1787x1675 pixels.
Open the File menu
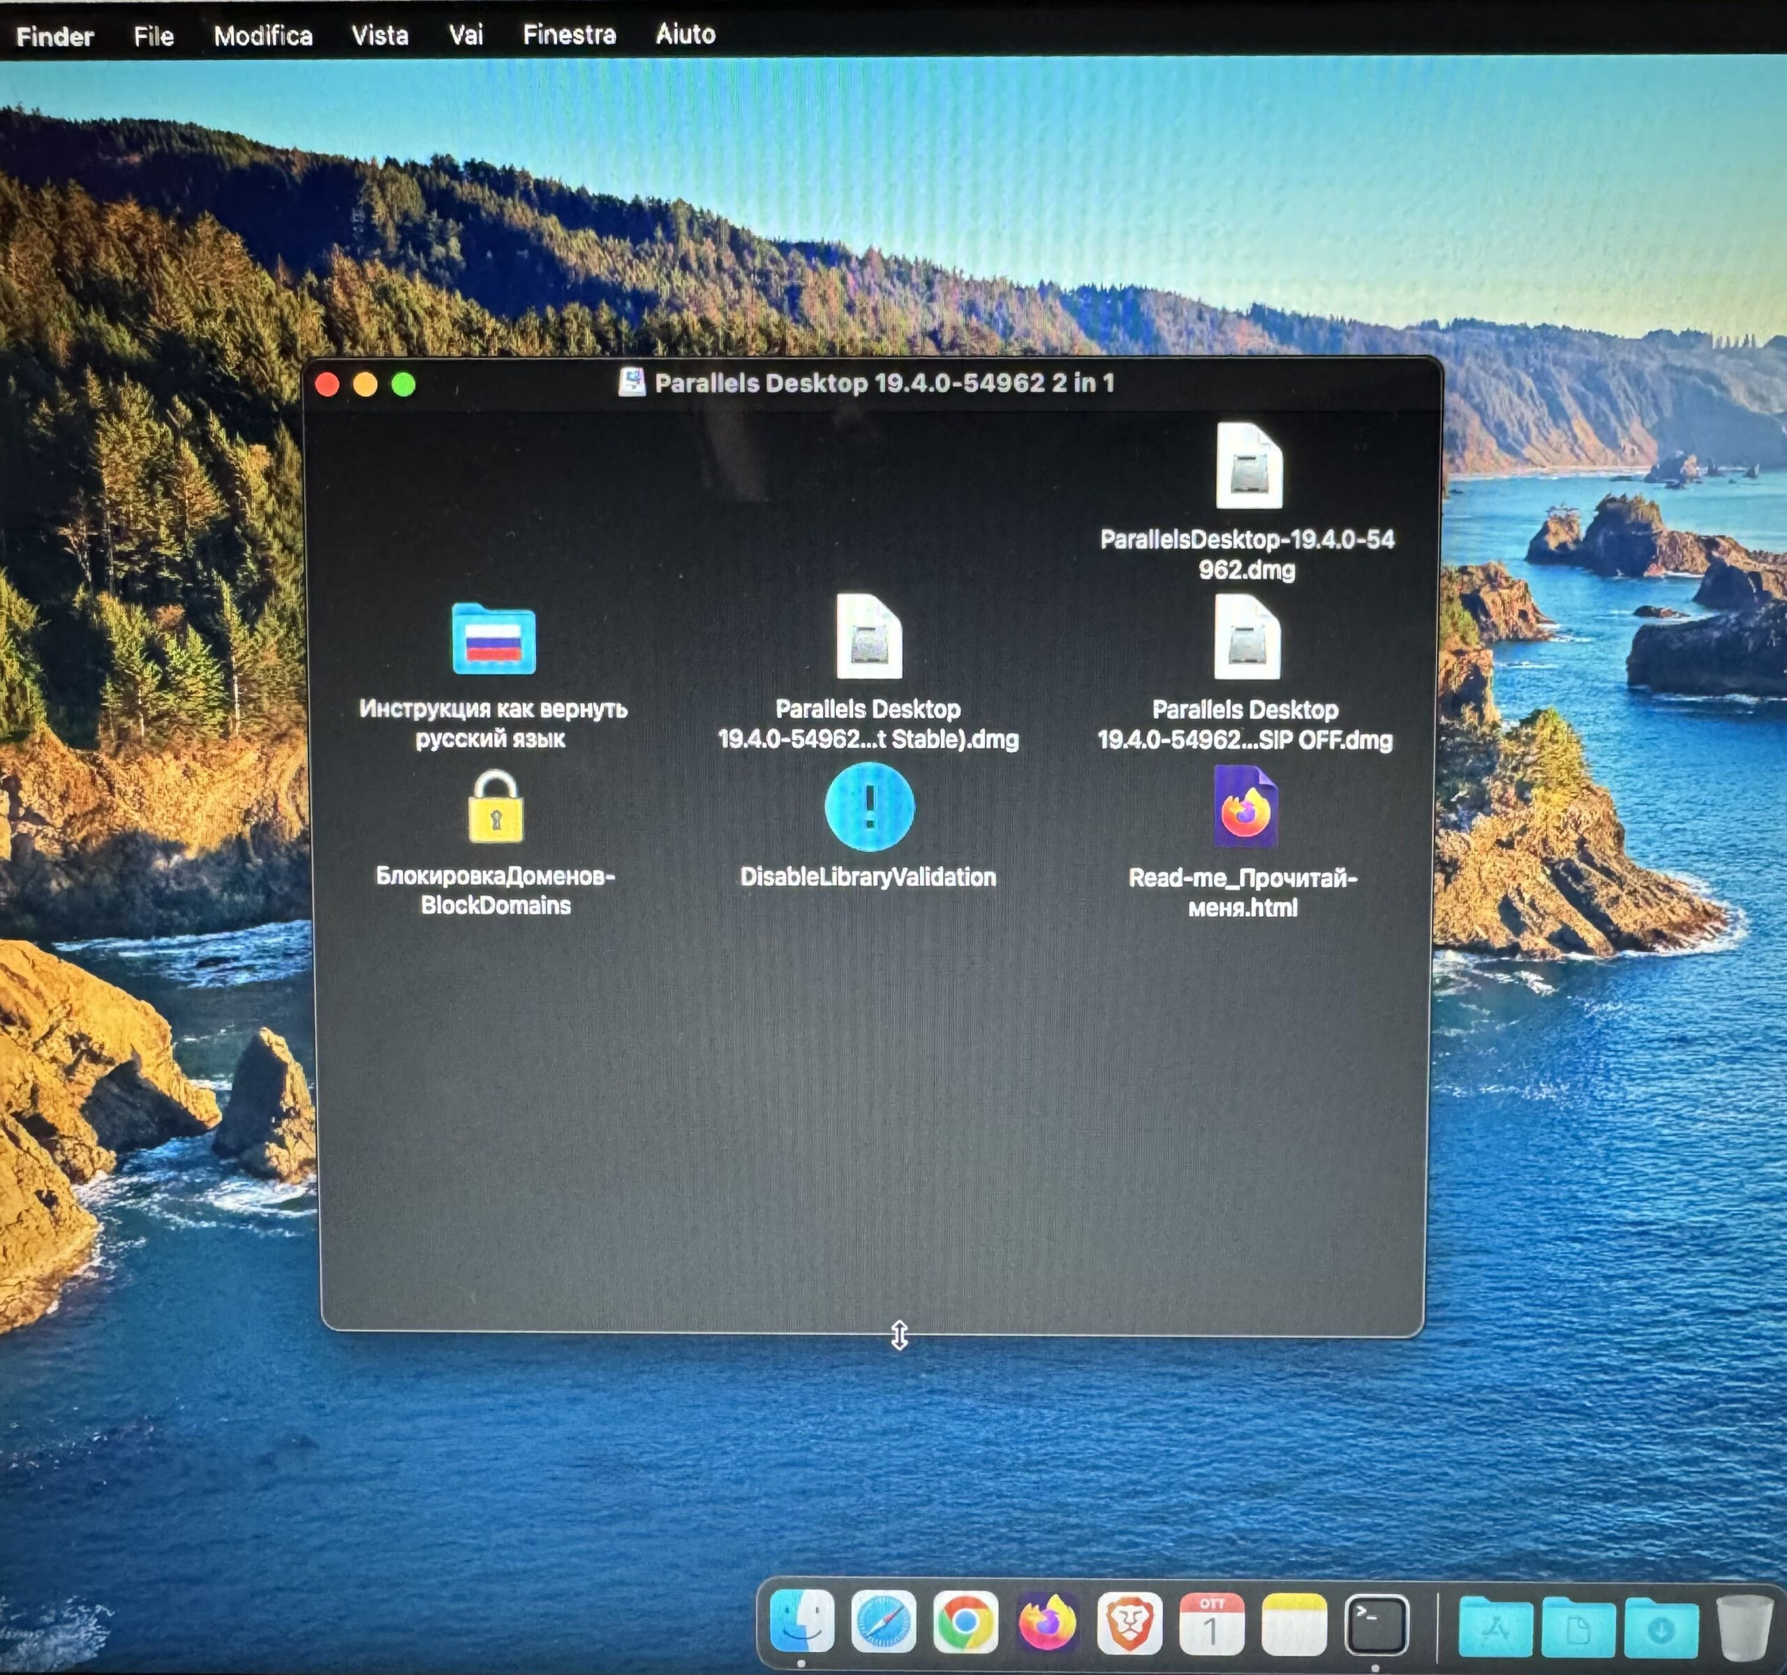(154, 36)
